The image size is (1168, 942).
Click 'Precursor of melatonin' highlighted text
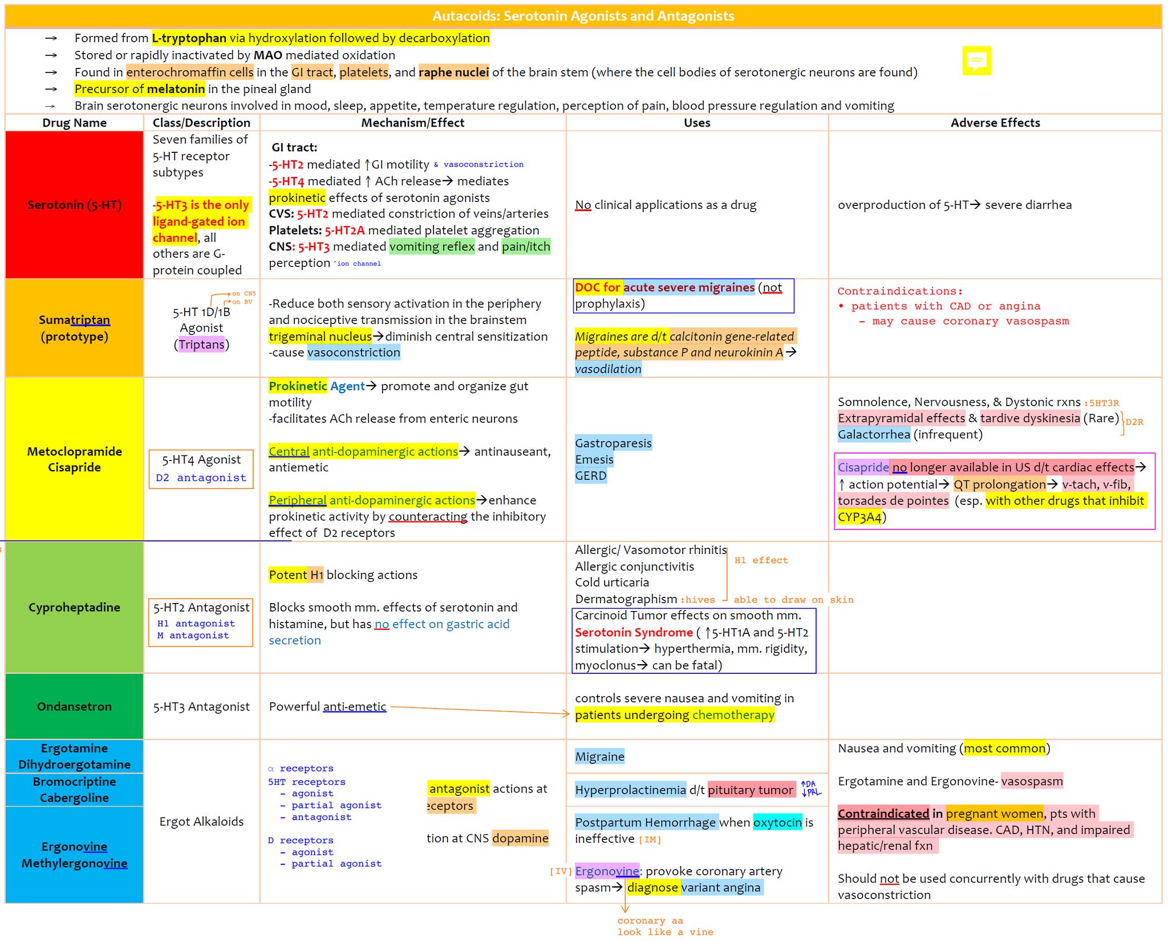pyautogui.click(x=139, y=89)
